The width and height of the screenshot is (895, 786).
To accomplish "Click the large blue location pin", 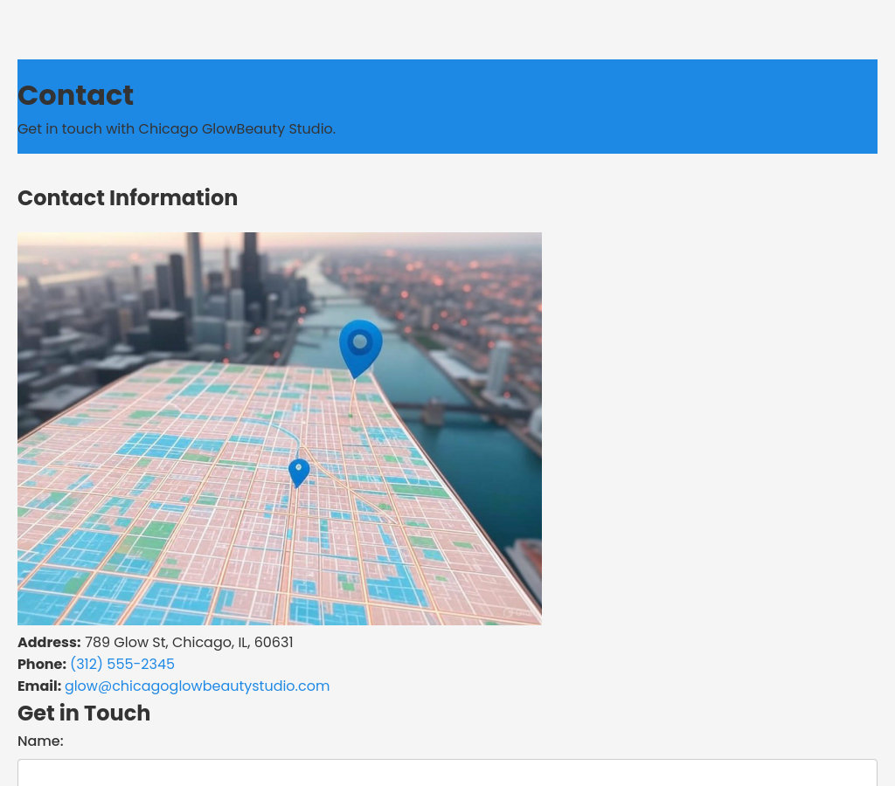I will [x=360, y=343].
